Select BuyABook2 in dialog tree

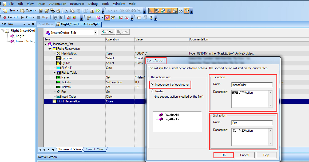(172, 119)
